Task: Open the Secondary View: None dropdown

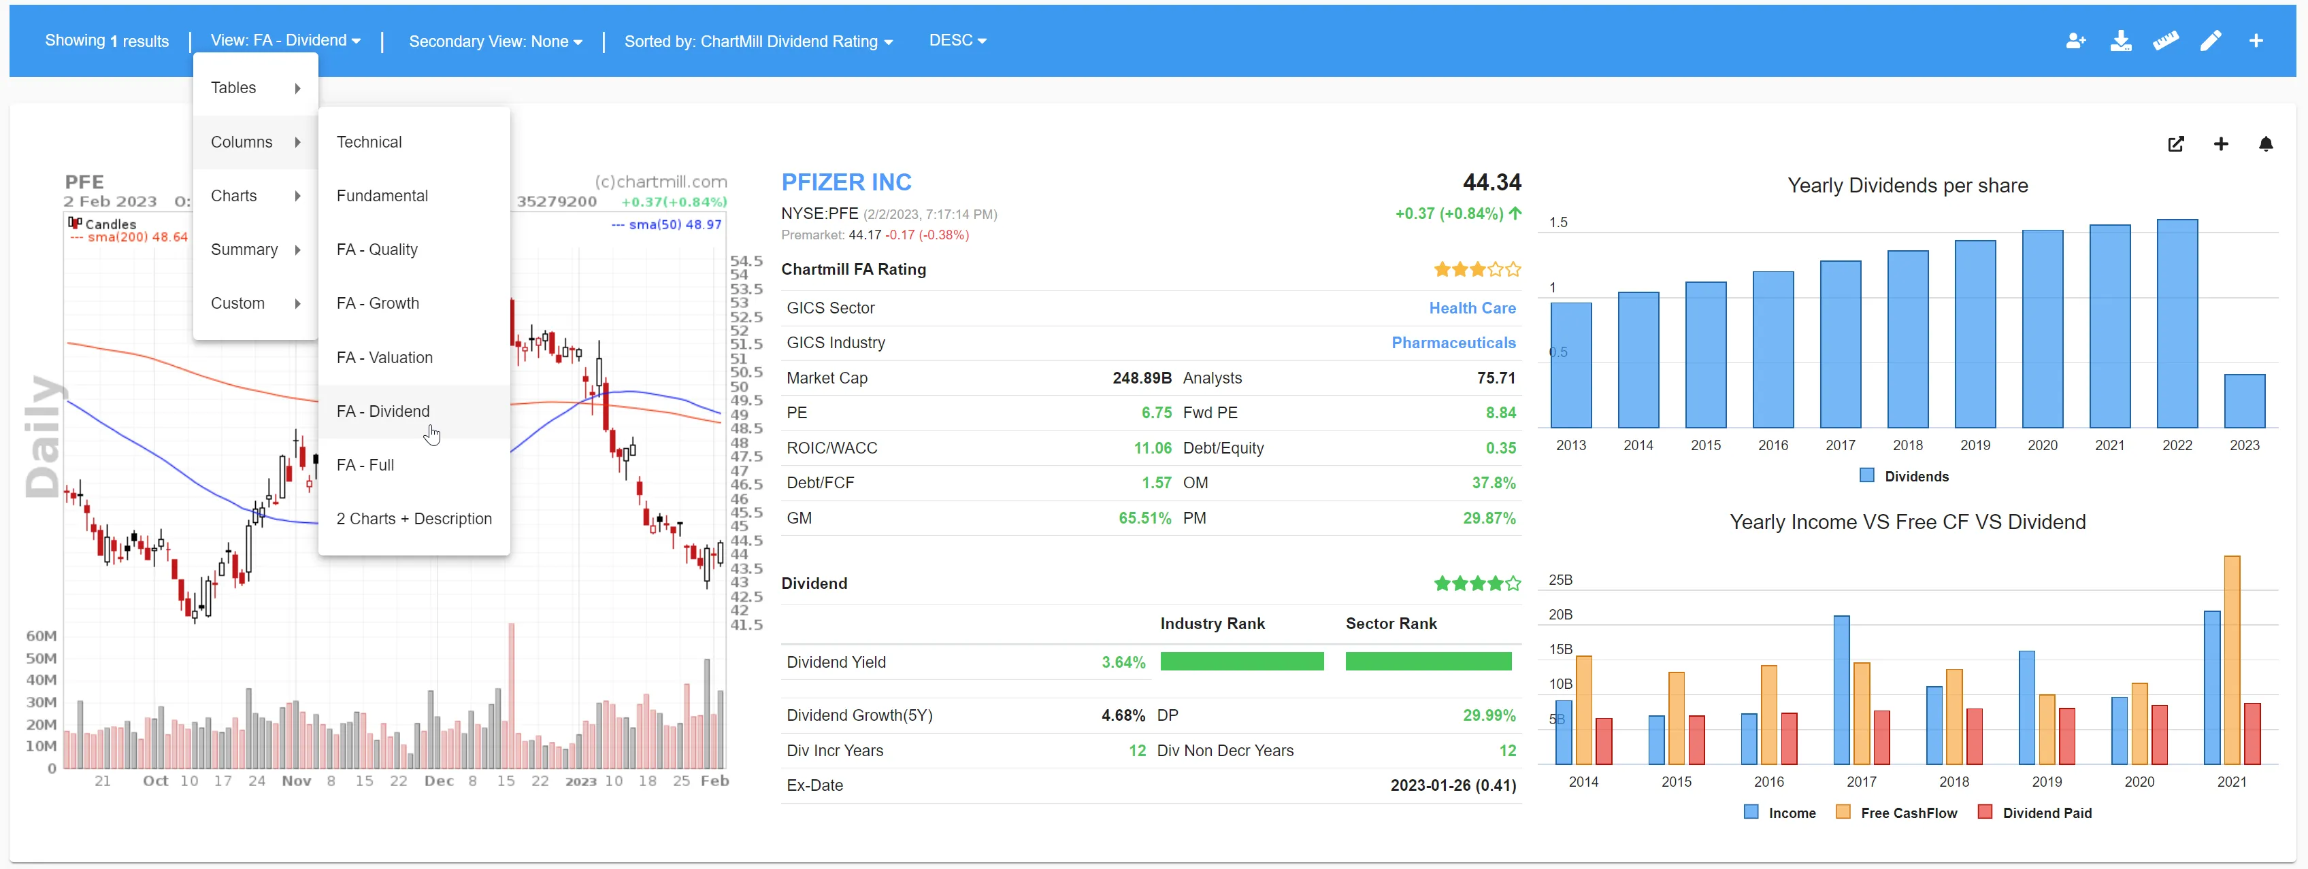Action: click(495, 41)
